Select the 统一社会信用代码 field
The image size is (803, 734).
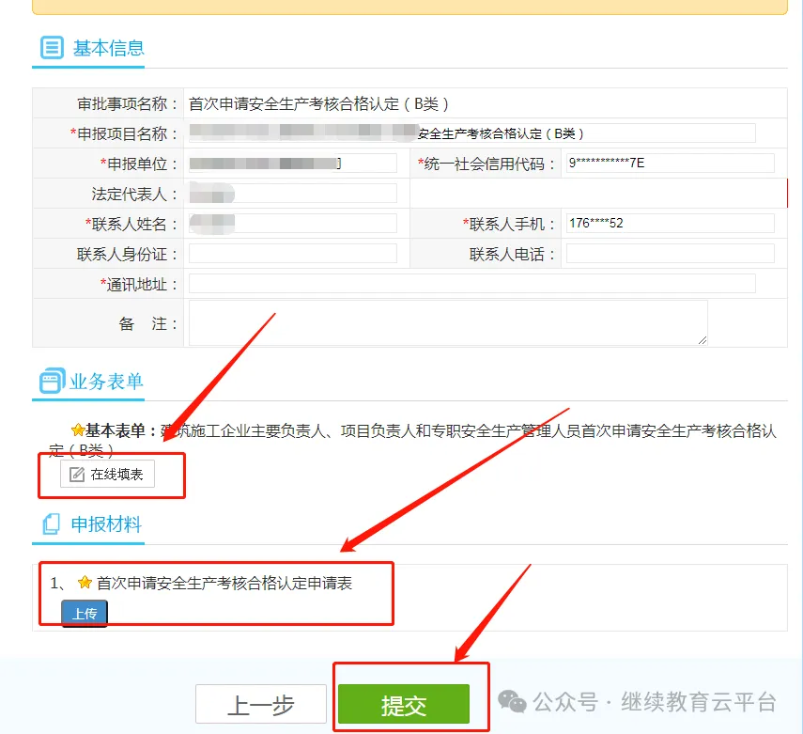pos(671,164)
